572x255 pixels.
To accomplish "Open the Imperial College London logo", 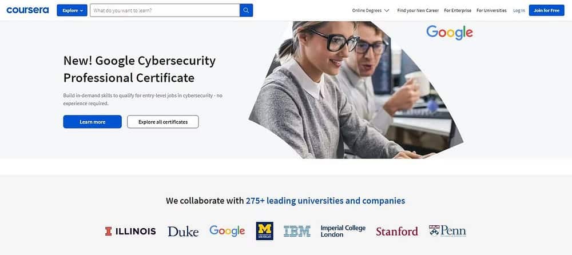I will [343, 231].
